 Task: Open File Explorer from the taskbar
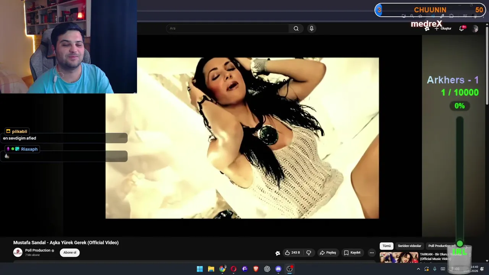(211, 269)
